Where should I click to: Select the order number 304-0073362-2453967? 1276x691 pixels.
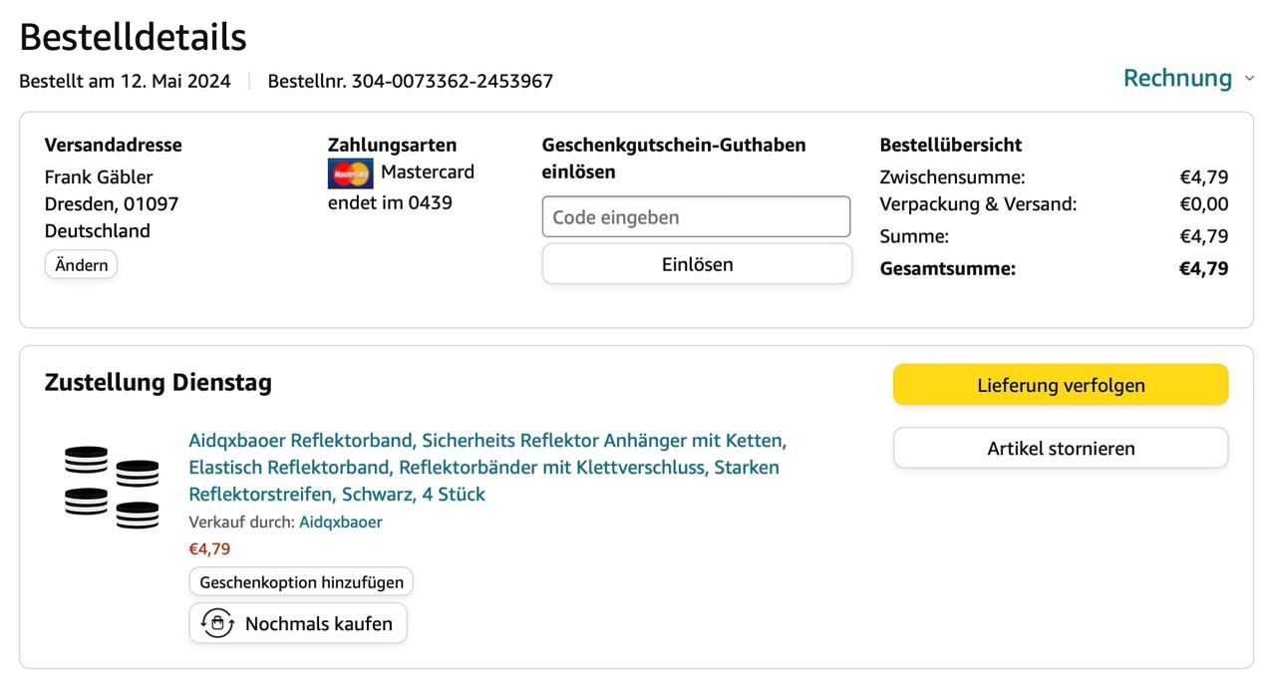[x=452, y=81]
